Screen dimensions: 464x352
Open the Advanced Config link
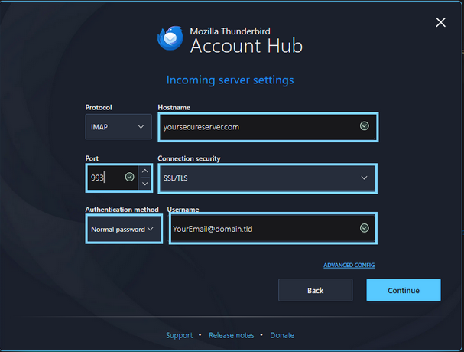pos(349,266)
